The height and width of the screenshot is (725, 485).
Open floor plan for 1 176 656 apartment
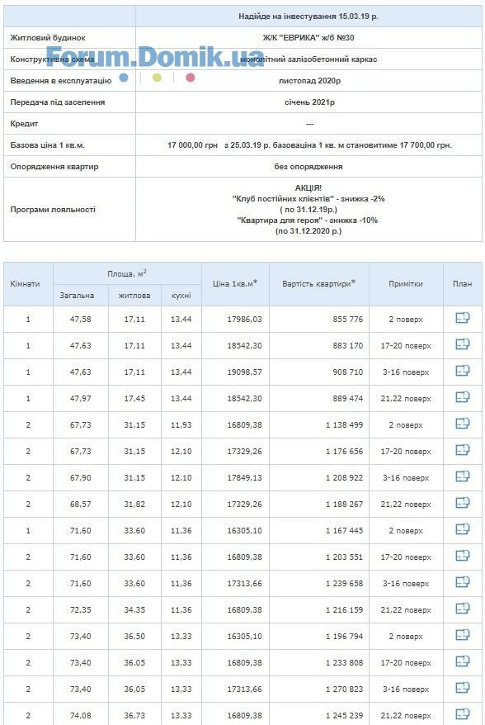463,449
